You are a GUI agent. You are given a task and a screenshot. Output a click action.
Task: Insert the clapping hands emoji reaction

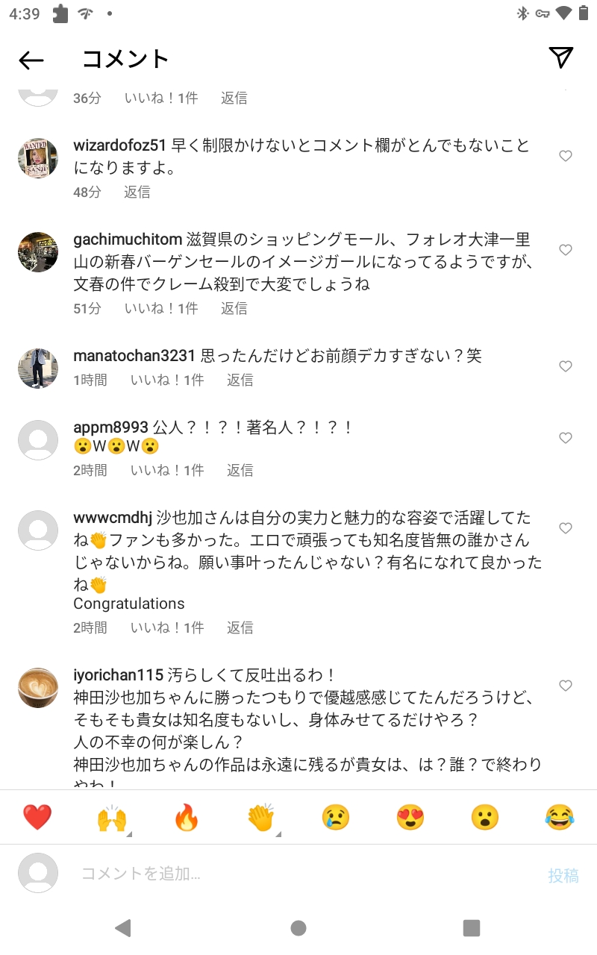click(261, 818)
